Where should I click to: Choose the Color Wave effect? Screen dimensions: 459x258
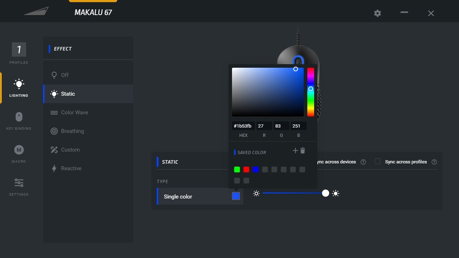coord(88,113)
